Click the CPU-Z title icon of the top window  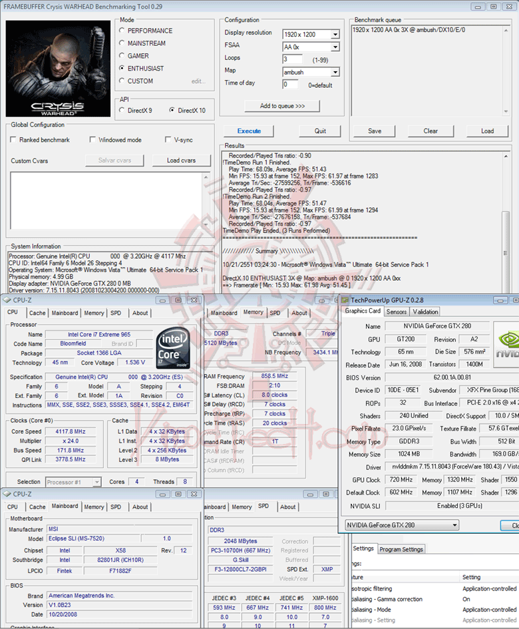coord(7,300)
